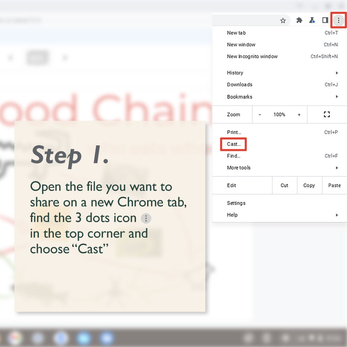Open the Extensions puzzle-piece icon
Screen dimensions: 347x347
[299, 20]
